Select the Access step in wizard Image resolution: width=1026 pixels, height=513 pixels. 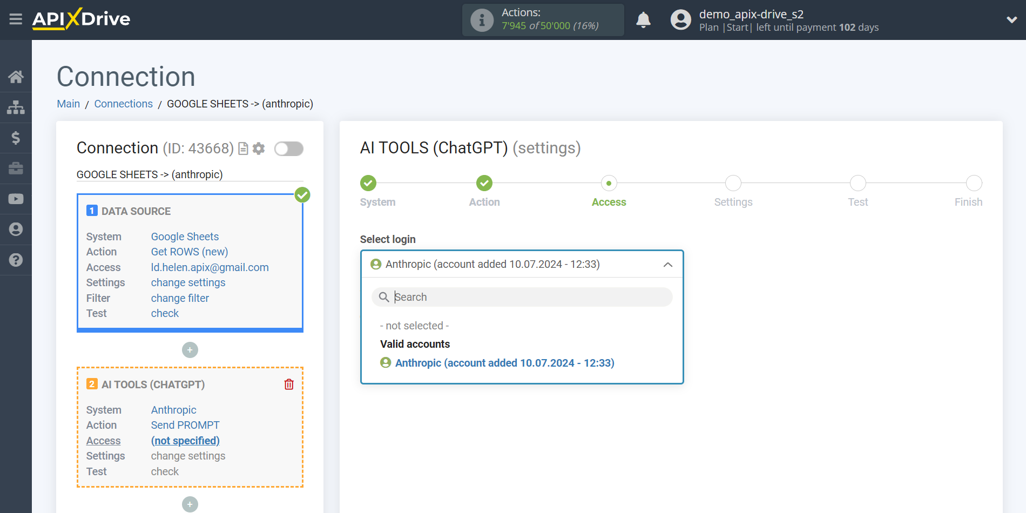[x=609, y=183]
